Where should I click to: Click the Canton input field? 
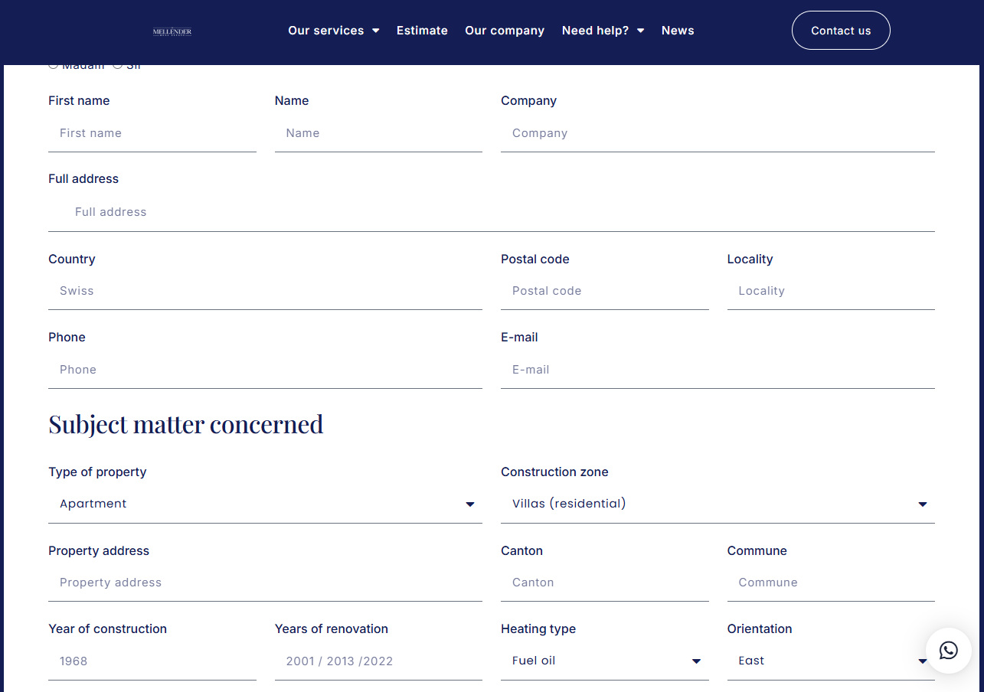(x=604, y=583)
